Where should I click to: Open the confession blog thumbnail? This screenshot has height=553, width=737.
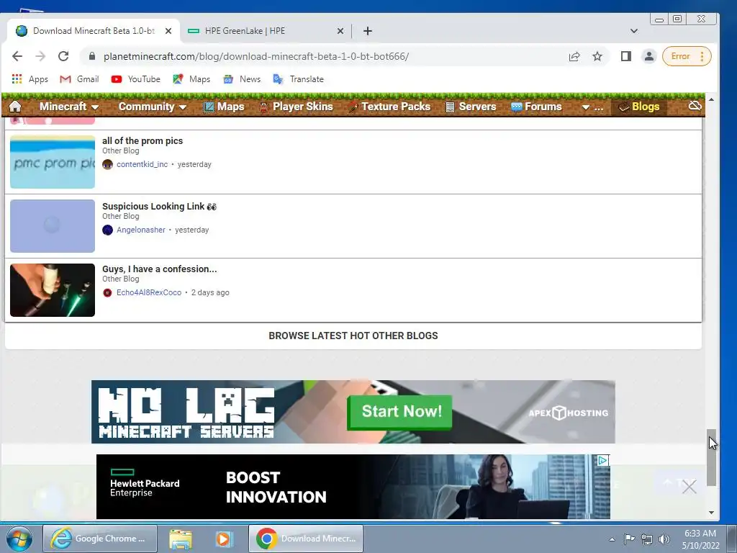click(x=53, y=290)
